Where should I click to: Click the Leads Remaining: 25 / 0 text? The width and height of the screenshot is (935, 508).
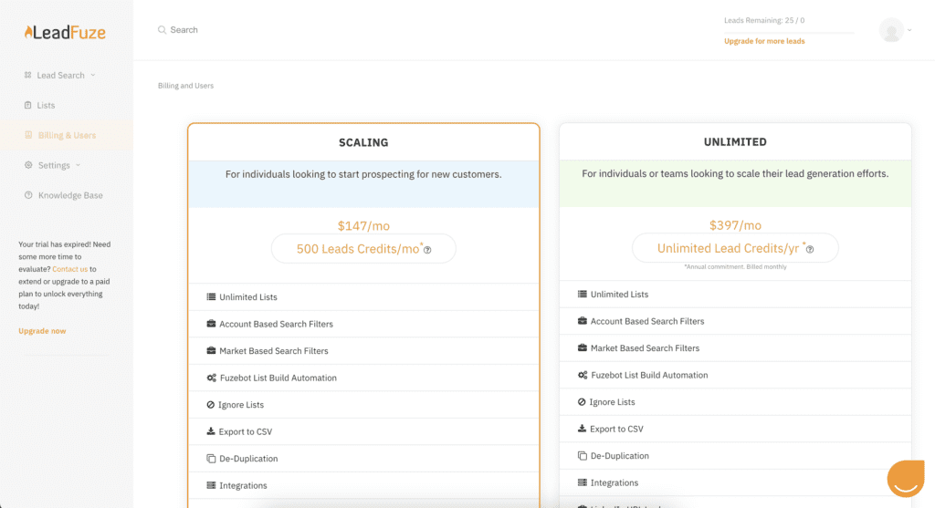pos(764,20)
